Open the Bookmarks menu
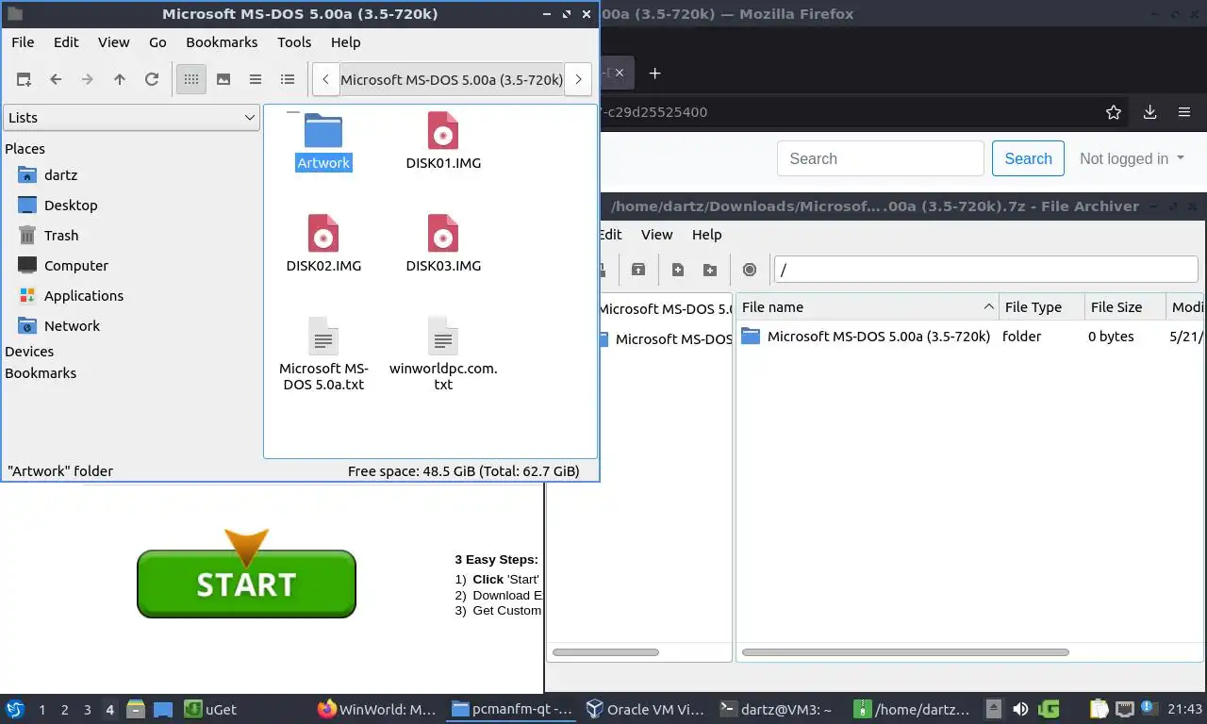 point(222,42)
